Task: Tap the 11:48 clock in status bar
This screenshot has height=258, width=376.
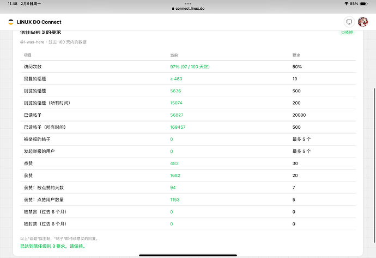Action: click(x=13, y=4)
